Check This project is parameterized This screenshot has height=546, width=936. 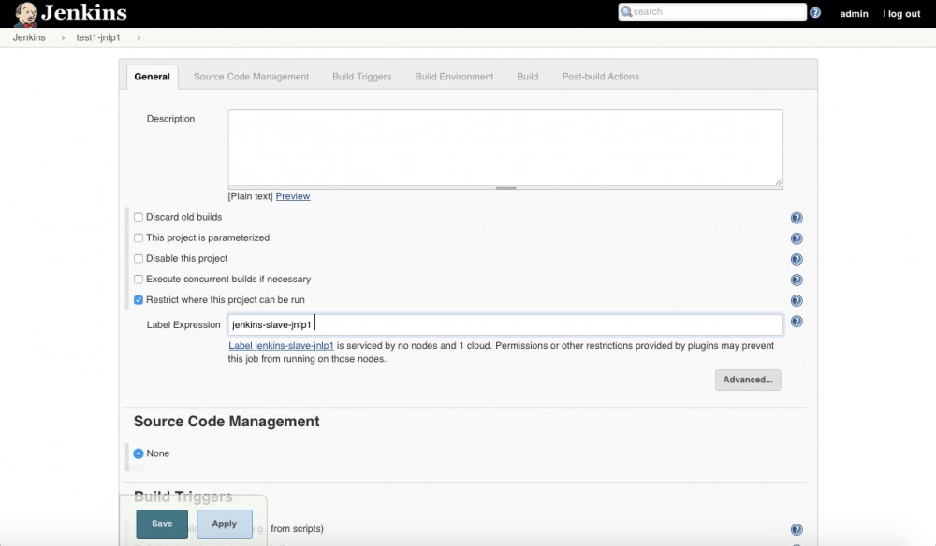(138, 237)
